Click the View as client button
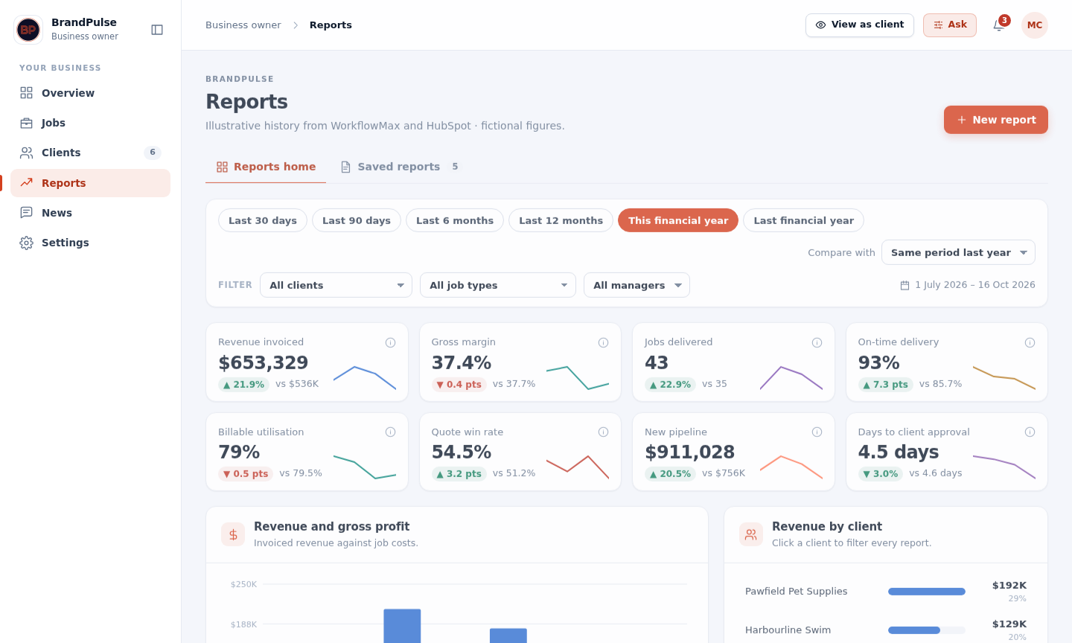 pyautogui.click(x=860, y=25)
